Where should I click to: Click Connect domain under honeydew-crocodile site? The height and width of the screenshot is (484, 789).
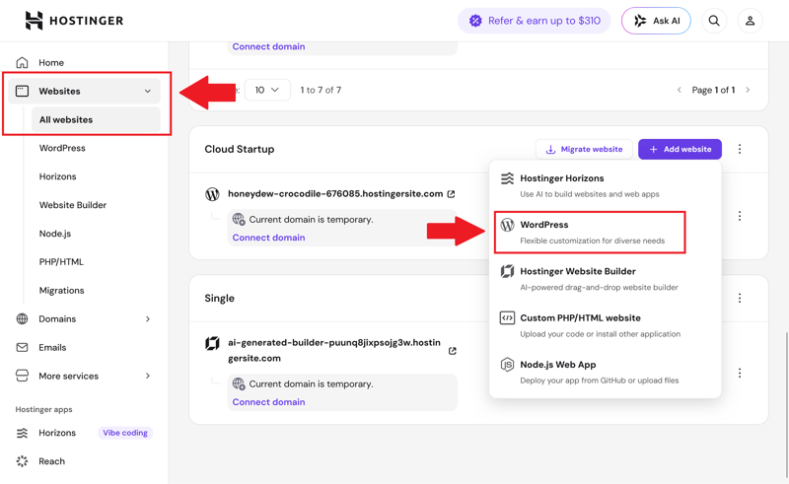click(x=268, y=238)
